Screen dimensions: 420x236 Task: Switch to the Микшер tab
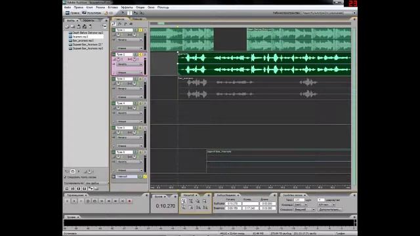137,19
